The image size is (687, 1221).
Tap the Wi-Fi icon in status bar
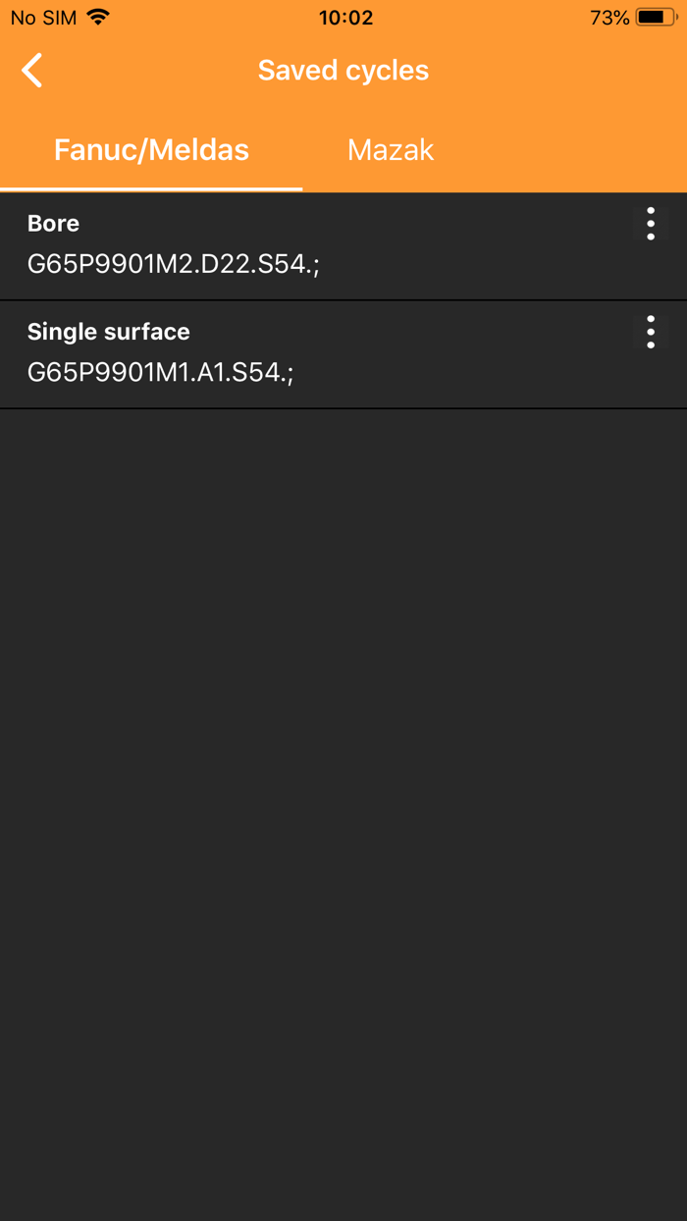click(x=98, y=17)
